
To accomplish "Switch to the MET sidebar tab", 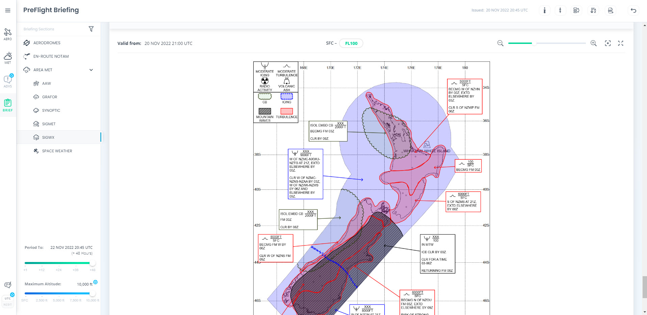I will point(8,58).
